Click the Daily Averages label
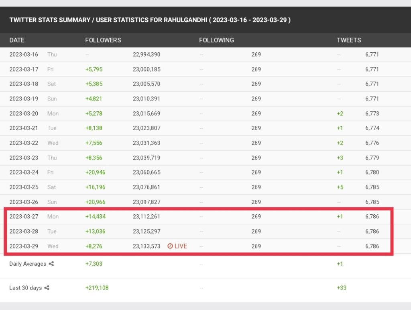The width and height of the screenshot is (411, 310). click(x=28, y=264)
